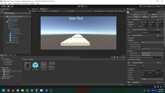The height and width of the screenshot is (93, 165).
Task: Toggle Mute Audio in Game view
Action: point(110,11)
